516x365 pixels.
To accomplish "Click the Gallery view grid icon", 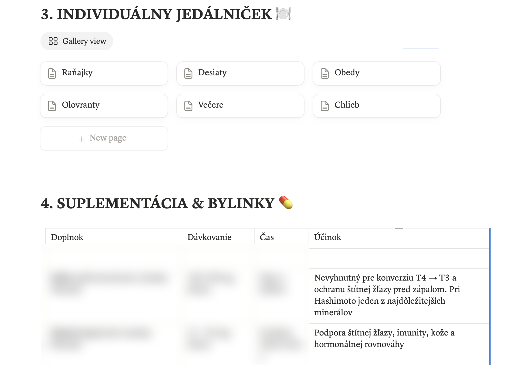I will tap(53, 41).
